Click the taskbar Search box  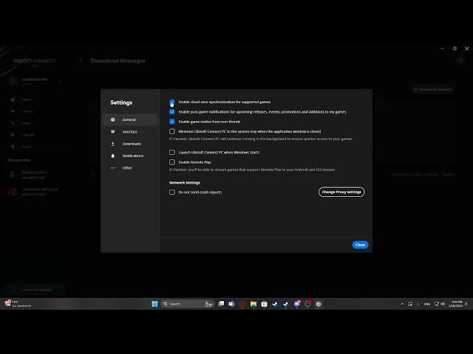pyautogui.click(x=188, y=304)
